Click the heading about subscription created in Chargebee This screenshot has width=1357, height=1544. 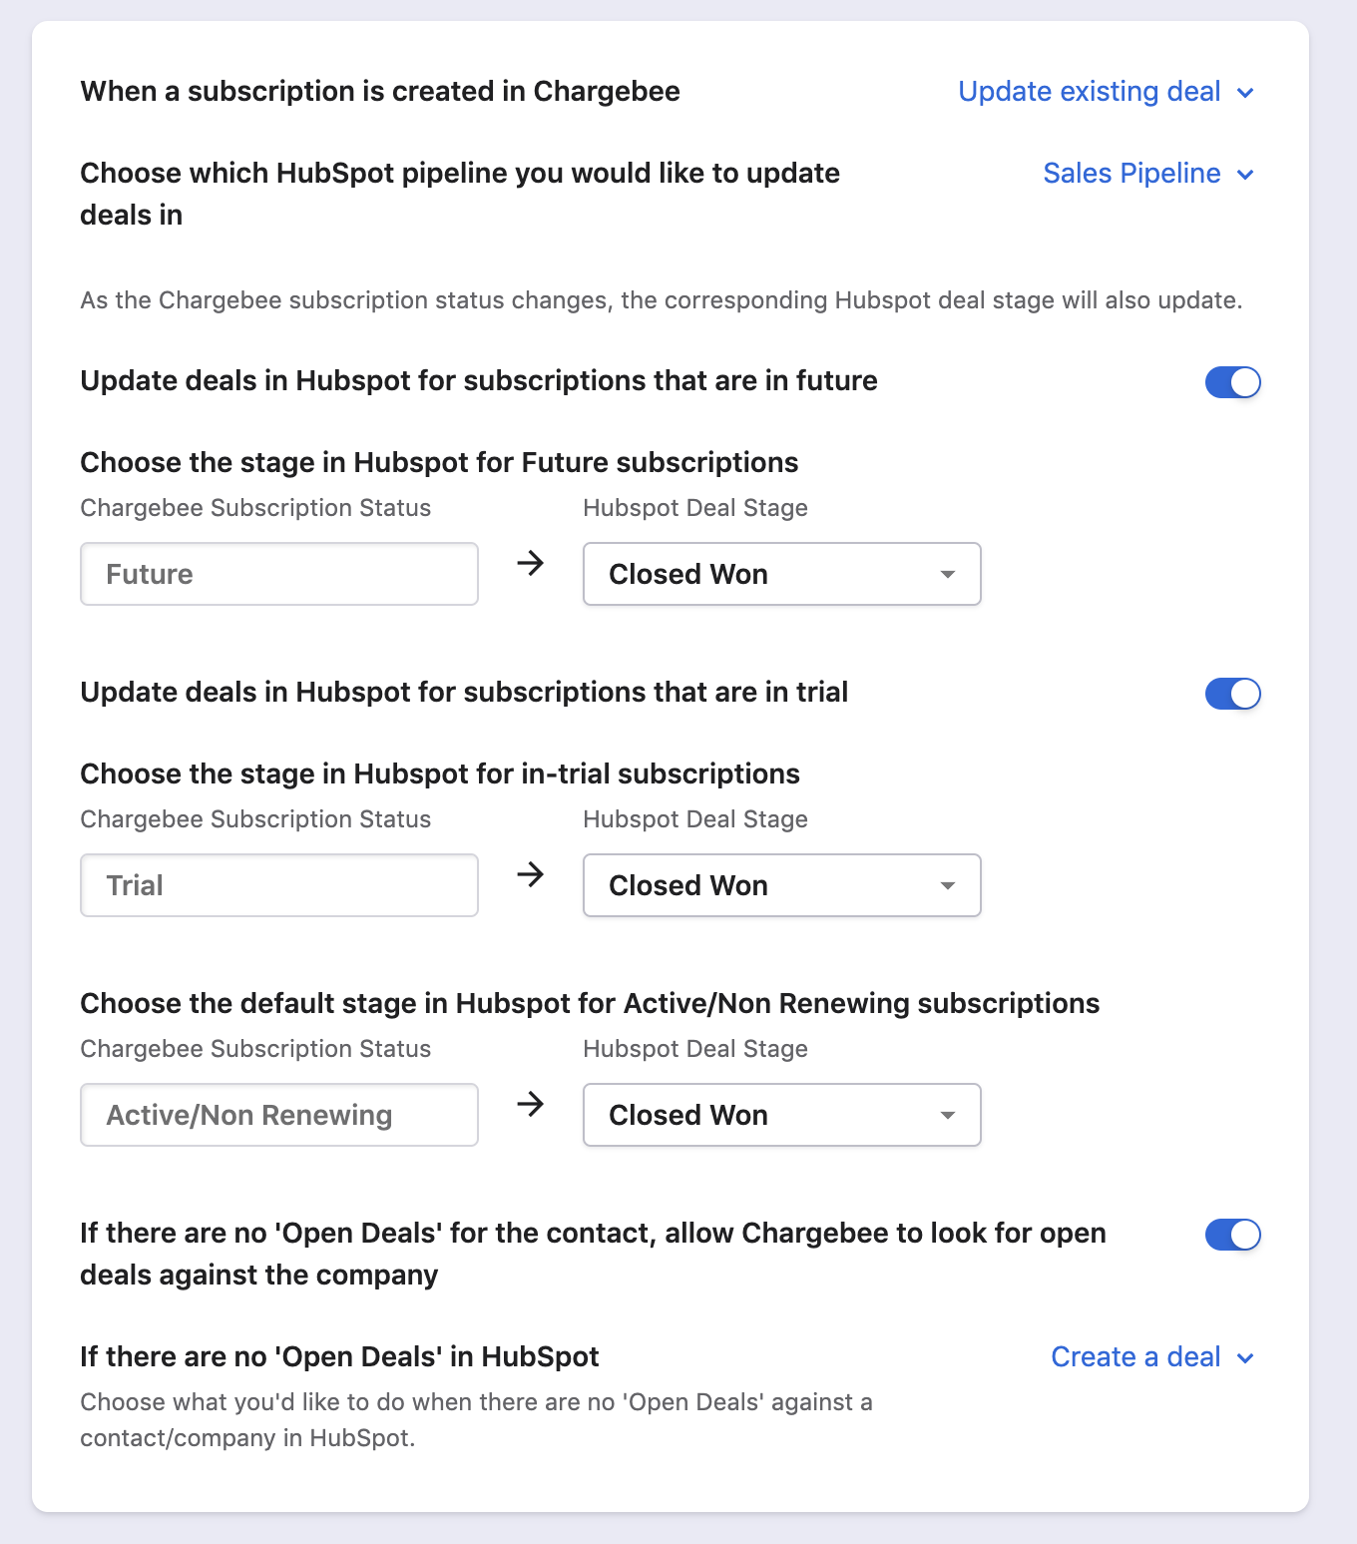pyautogui.click(x=380, y=92)
